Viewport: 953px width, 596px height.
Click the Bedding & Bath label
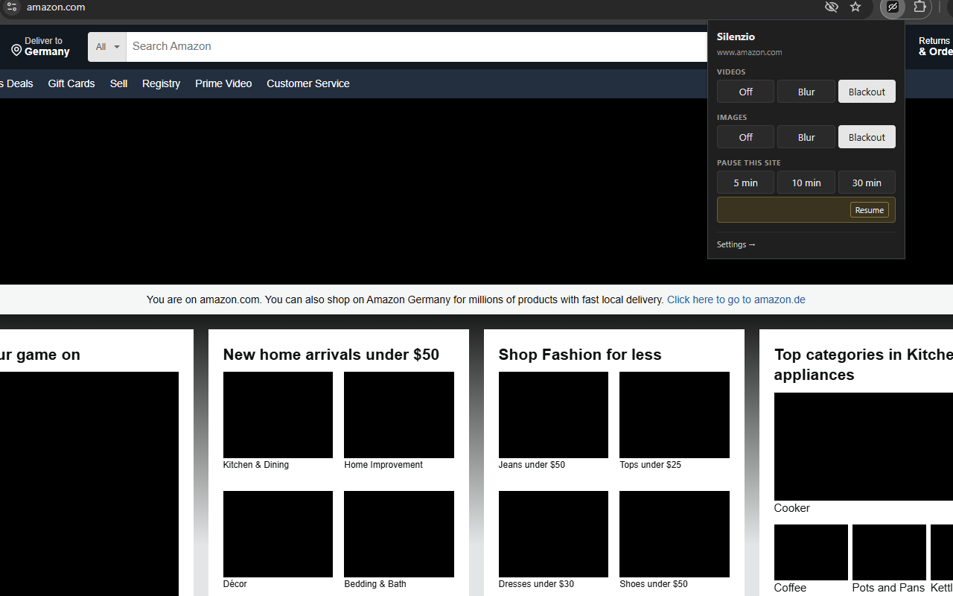tap(375, 584)
